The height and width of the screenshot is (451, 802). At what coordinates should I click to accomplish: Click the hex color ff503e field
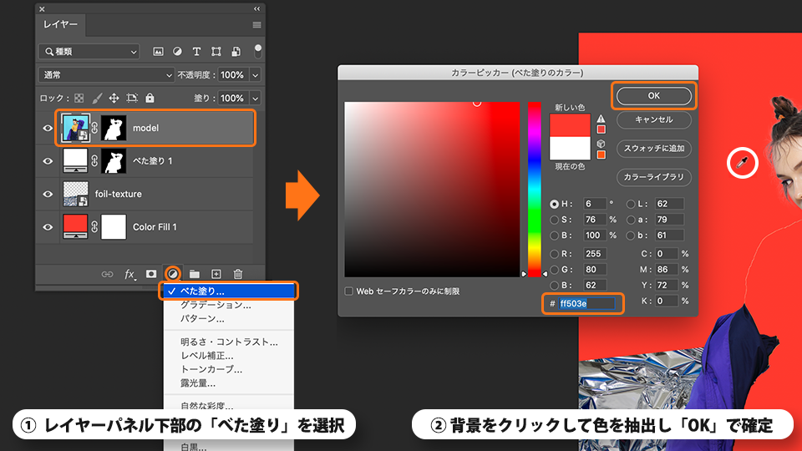[586, 304]
